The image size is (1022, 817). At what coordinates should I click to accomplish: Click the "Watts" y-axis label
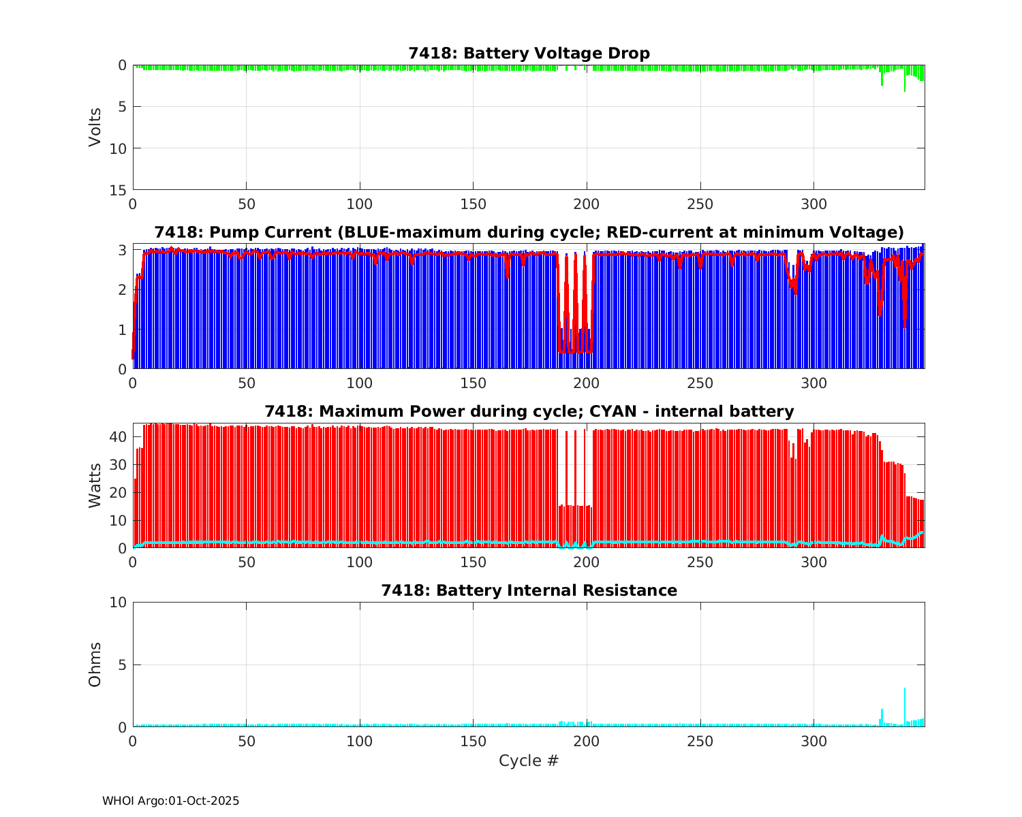click(95, 485)
